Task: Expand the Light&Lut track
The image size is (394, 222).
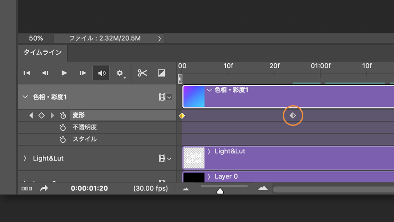Action: [x=25, y=158]
